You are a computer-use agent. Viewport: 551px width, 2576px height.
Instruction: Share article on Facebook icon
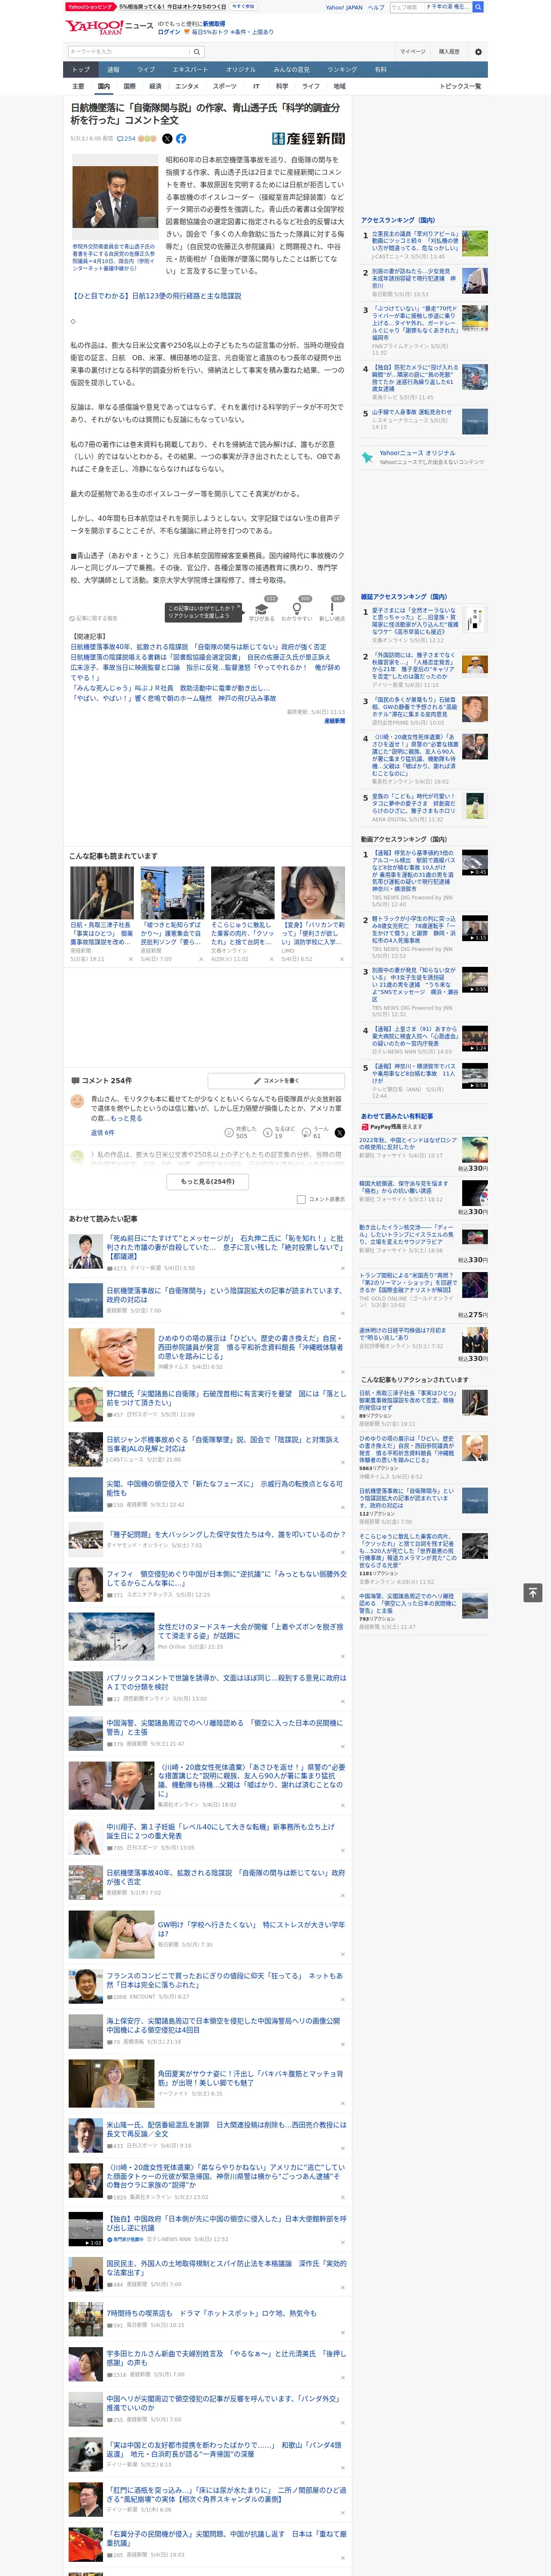tap(181, 139)
